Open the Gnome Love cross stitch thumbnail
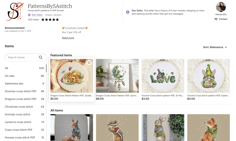The width and height of the screenshot is (236, 141). pos(163,76)
